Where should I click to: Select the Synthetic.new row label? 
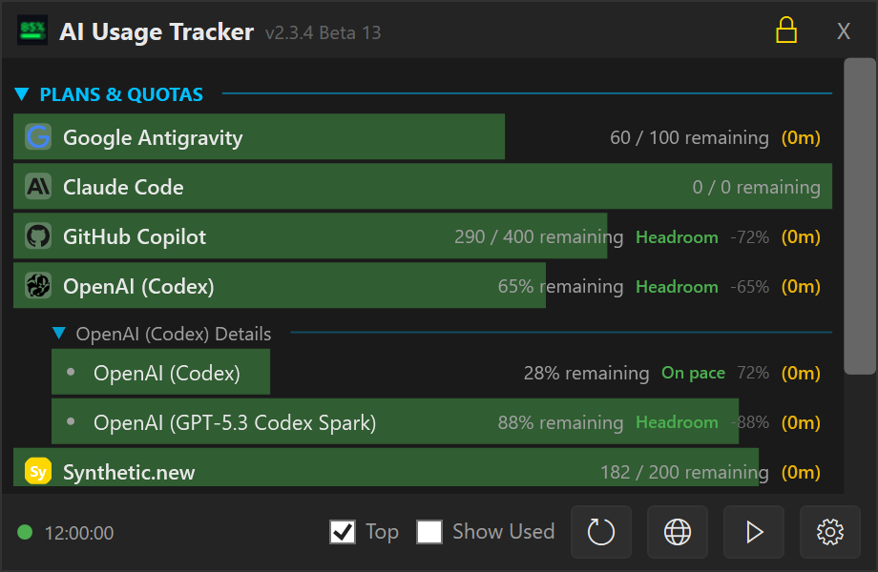click(x=129, y=473)
